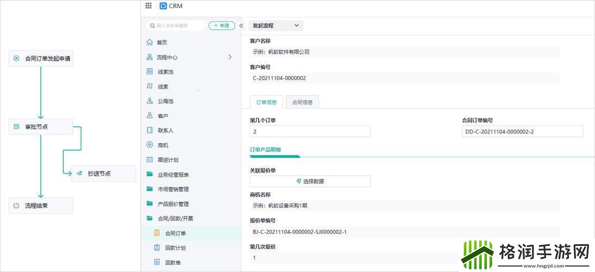Viewport: 595px width, 272px height.
Task: Click play icon on 合同订单发起申请 node
Action: point(16,58)
